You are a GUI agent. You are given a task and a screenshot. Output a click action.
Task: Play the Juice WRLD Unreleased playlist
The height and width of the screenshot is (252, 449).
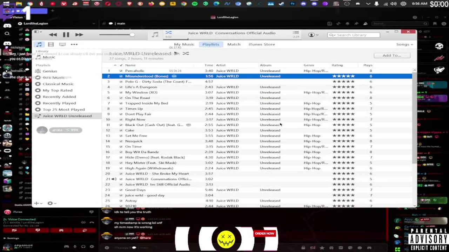pos(176,54)
